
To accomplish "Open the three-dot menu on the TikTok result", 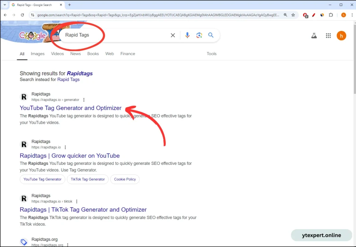I will 76,201.
